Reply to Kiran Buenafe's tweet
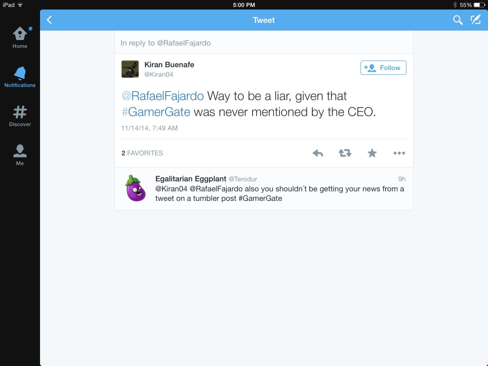488x366 pixels. (x=318, y=153)
